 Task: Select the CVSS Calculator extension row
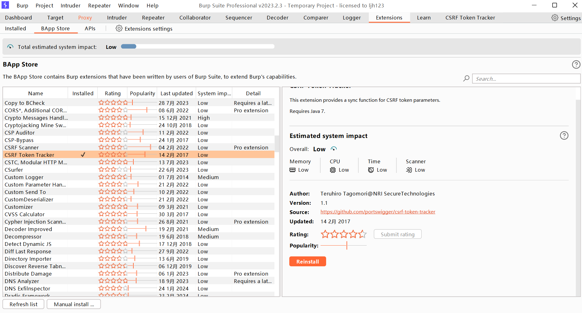coord(139,214)
